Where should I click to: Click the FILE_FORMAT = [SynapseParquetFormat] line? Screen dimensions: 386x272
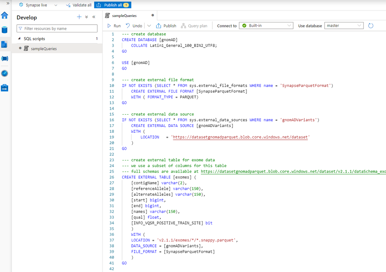click(173, 252)
